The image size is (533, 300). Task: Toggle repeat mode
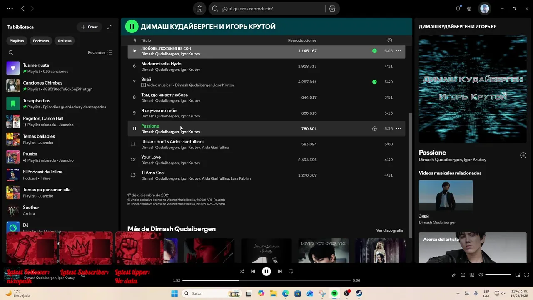(291, 271)
